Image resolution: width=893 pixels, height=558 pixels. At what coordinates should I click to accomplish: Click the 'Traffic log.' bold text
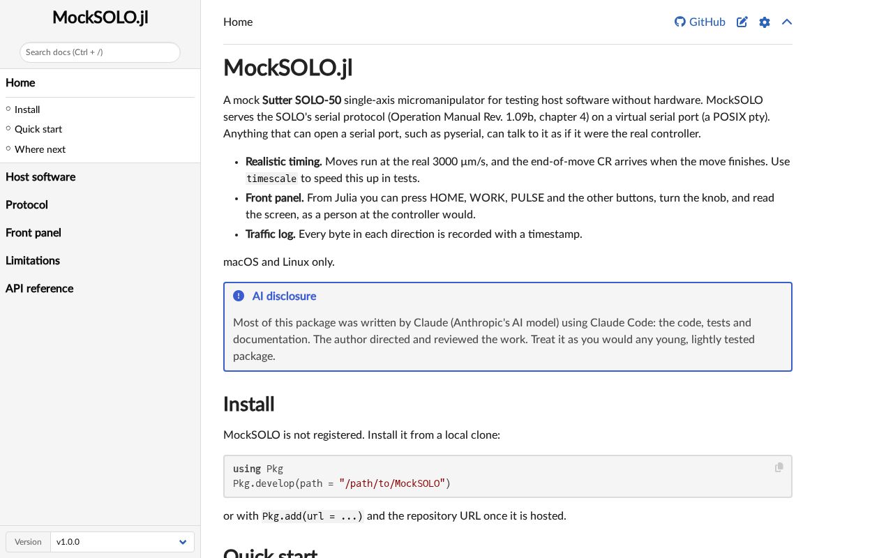click(x=271, y=234)
